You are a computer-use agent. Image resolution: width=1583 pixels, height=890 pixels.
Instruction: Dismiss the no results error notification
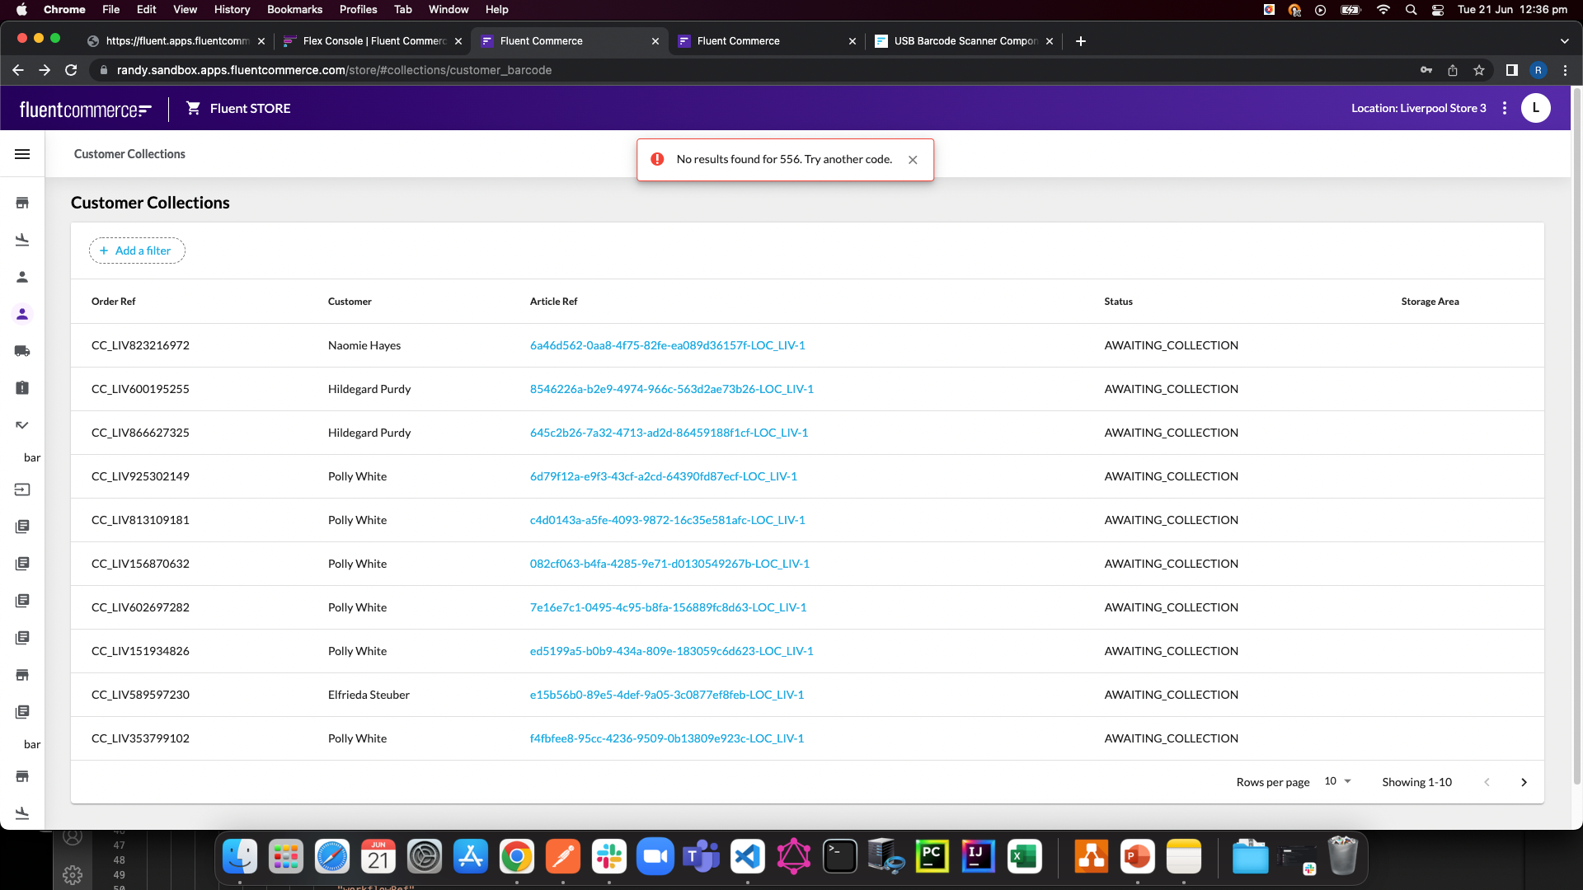(913, 160)
